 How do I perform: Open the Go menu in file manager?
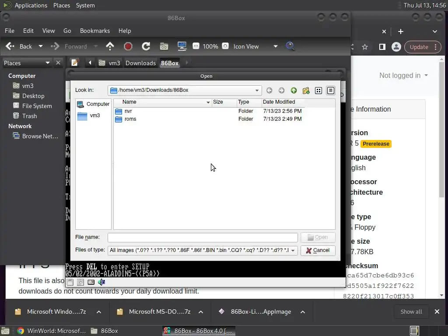pyautogui.click(x=67, y=31)
